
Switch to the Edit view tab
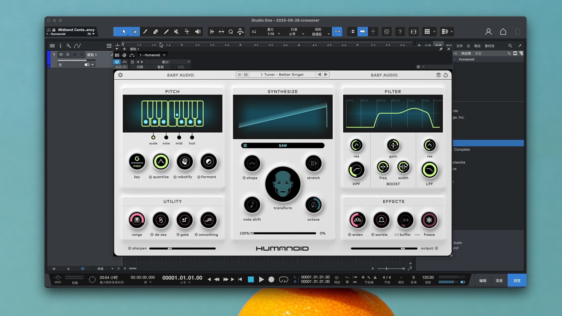click(483, 281)
